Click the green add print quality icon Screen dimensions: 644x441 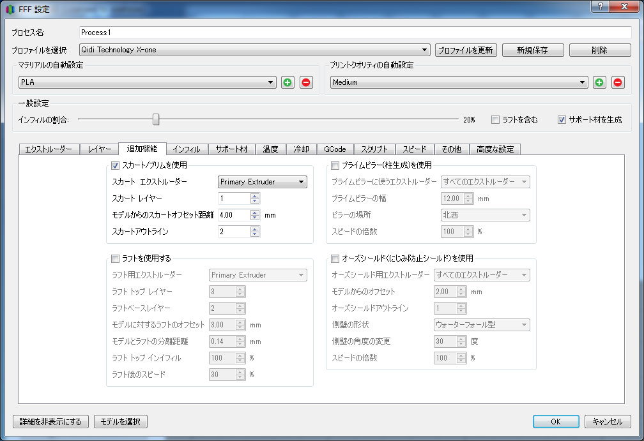[x=599, y=82]
